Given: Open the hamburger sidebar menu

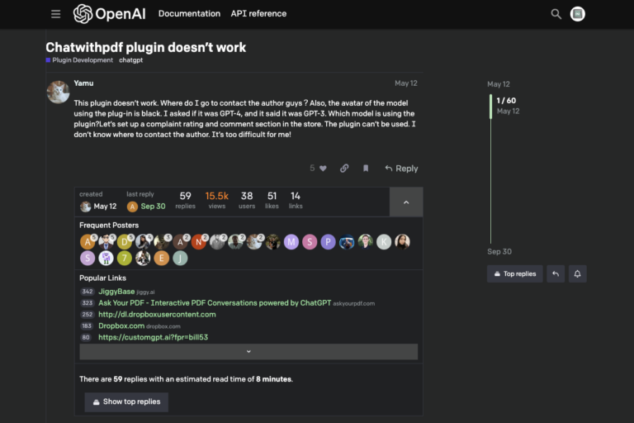Looking at the screenshot, I should click(55, 14).
